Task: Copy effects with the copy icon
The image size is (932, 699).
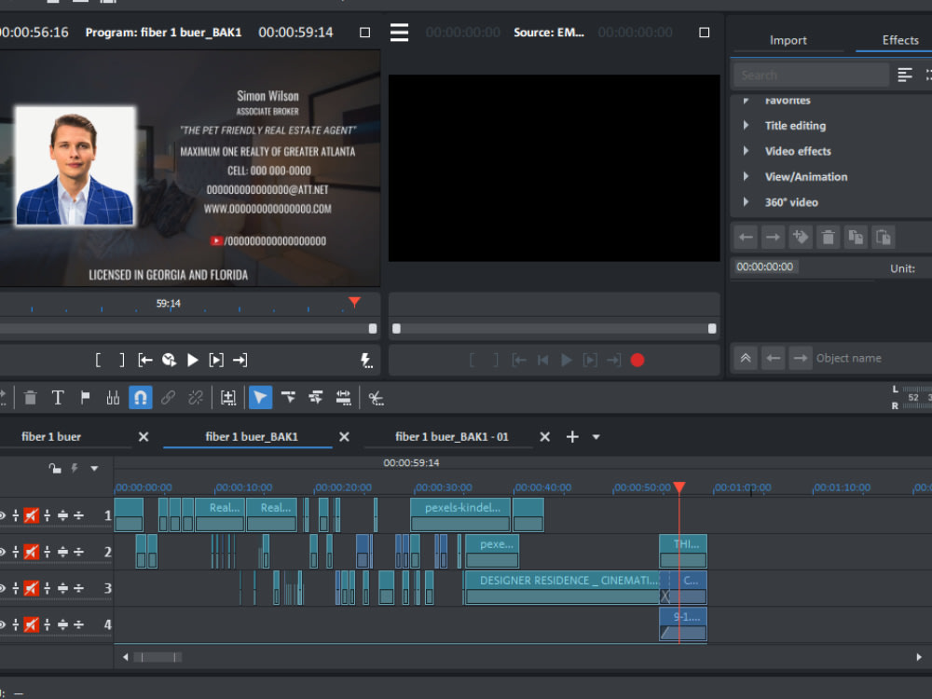Action: (856, 238)
